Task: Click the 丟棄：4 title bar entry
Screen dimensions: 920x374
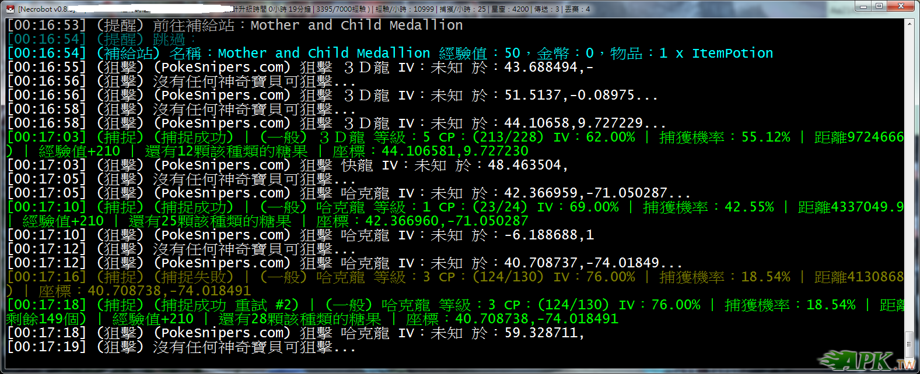Action: (x=578, y=9)
